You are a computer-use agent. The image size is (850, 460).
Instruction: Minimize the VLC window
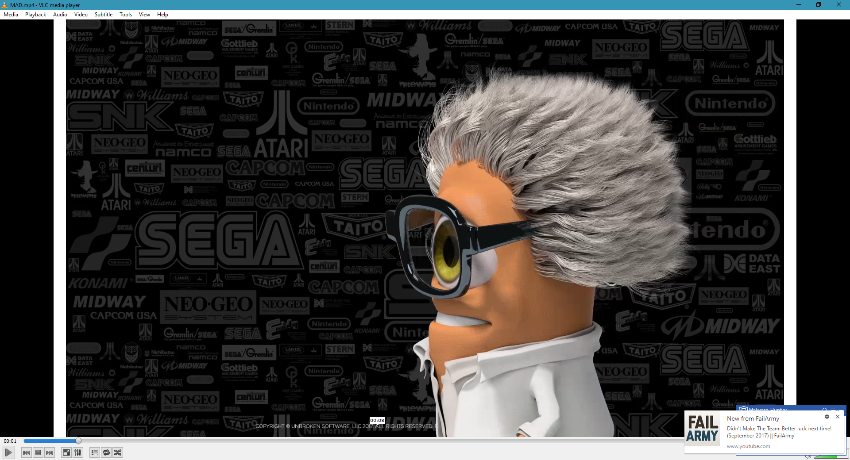pyautogui.click(x=799, y=5)
